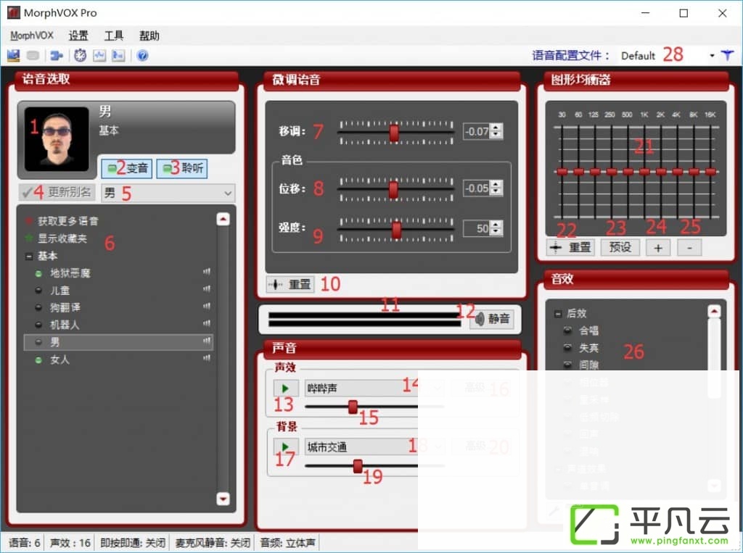This screenshot has width=743, height=553.
Task: Increase 强度 value with the up spinner arrow
Action: coord(496,225)
